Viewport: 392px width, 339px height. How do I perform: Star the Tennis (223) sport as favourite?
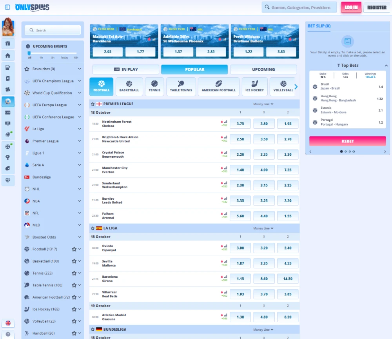coord(74,273)
